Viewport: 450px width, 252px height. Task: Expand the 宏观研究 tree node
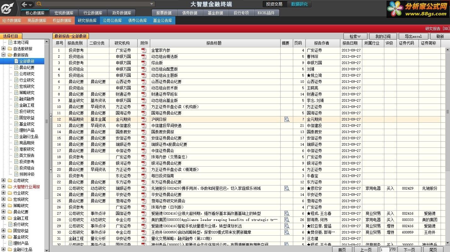pos(3,199)
